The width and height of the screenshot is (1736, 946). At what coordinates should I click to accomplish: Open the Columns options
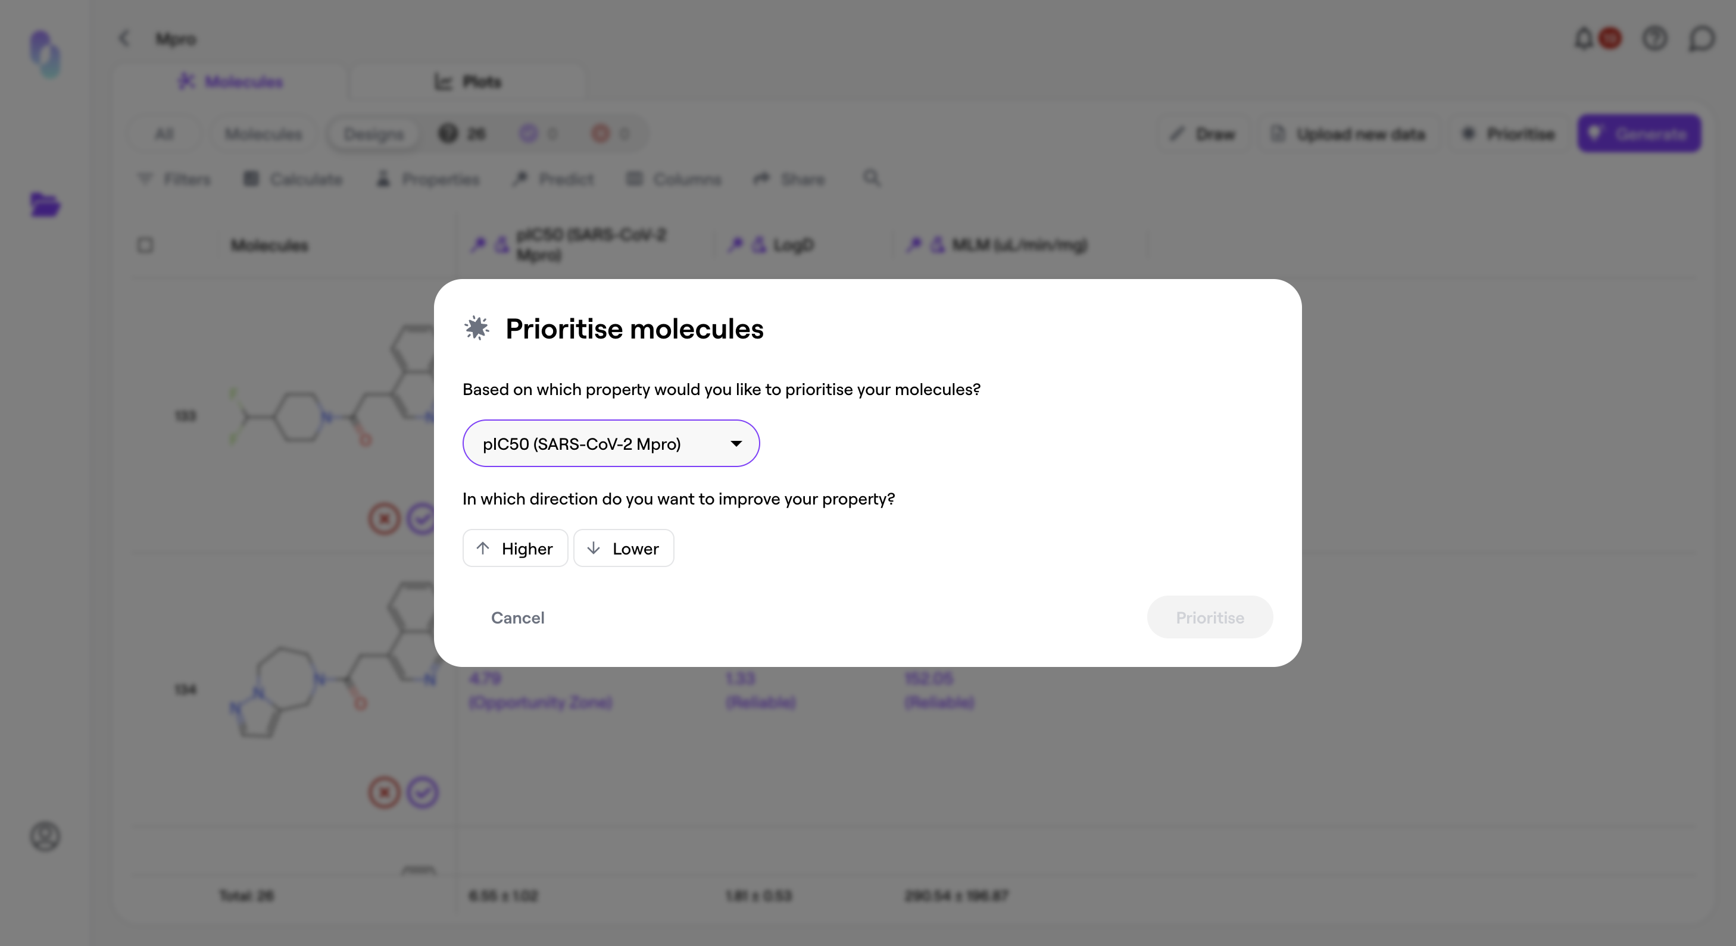coord(674,178)
